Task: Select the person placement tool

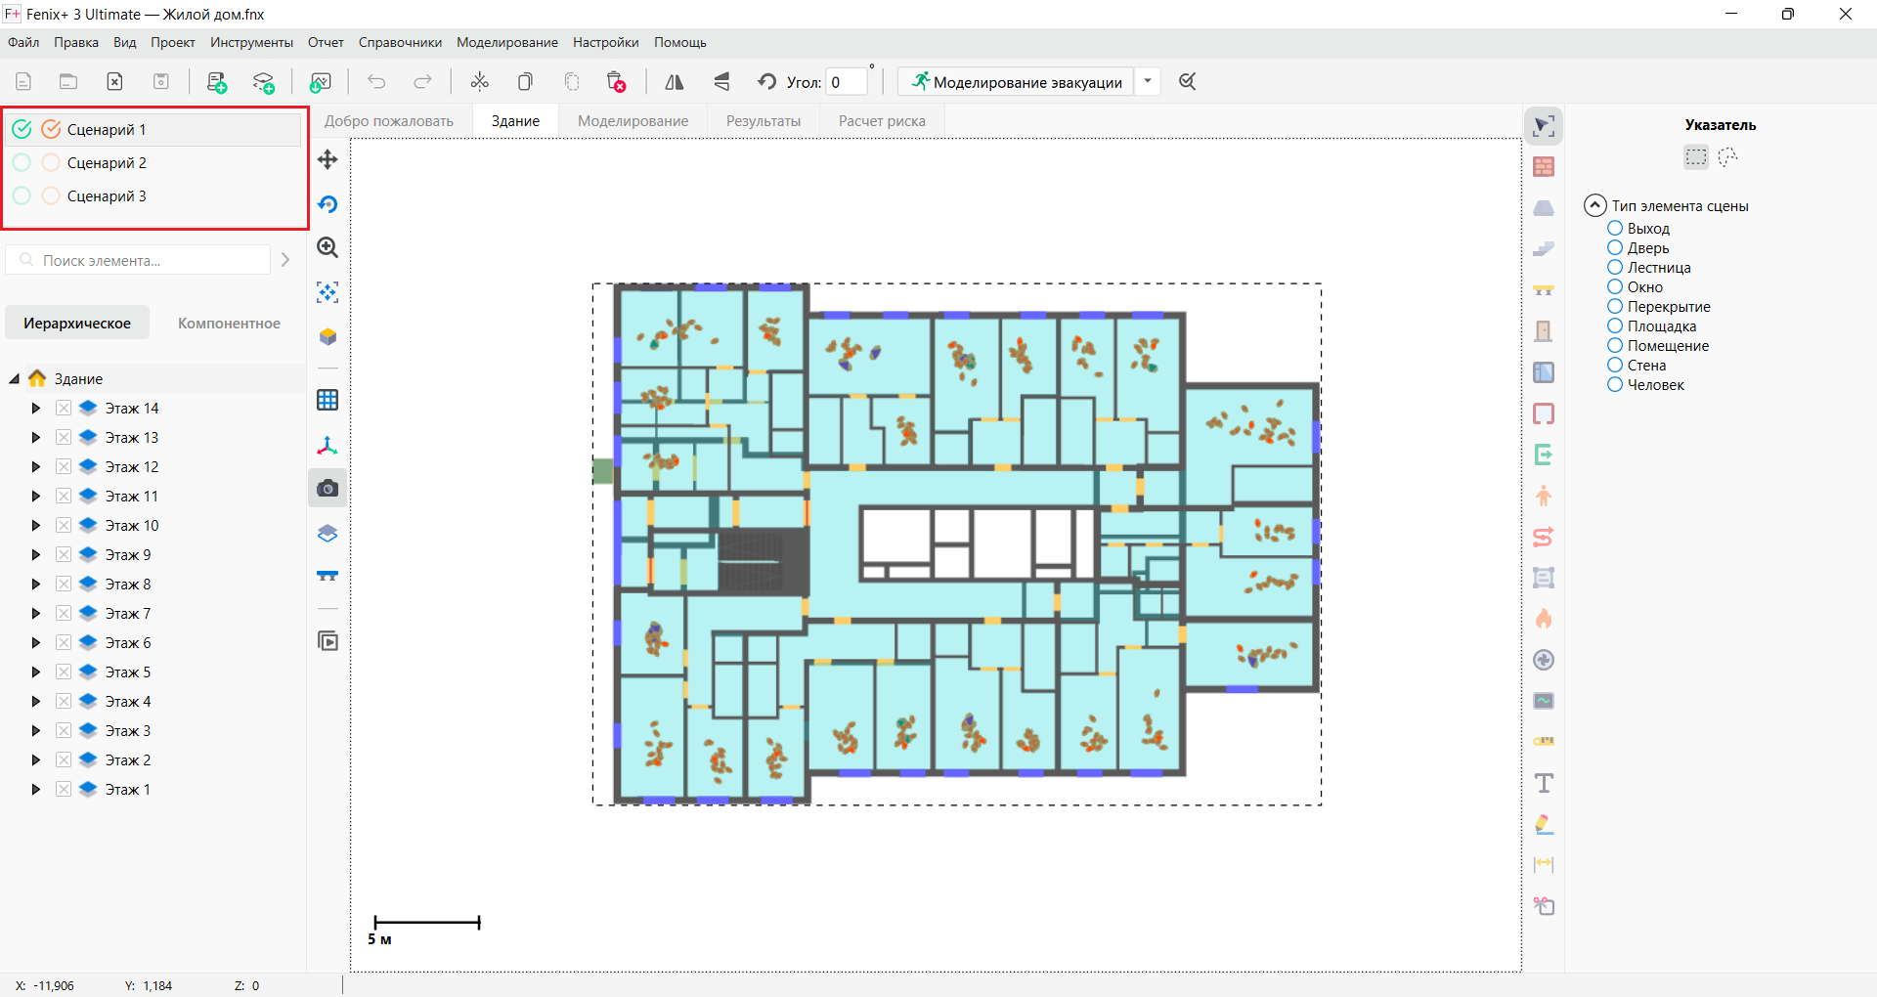Action: coord(1544,496)
